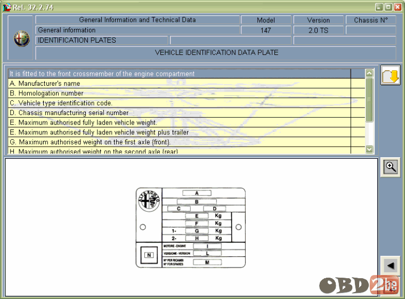This screenshot has height=299, width=405.
Task: Click 'General Information and Technical Data' header
Action: (x=137, y=20)
